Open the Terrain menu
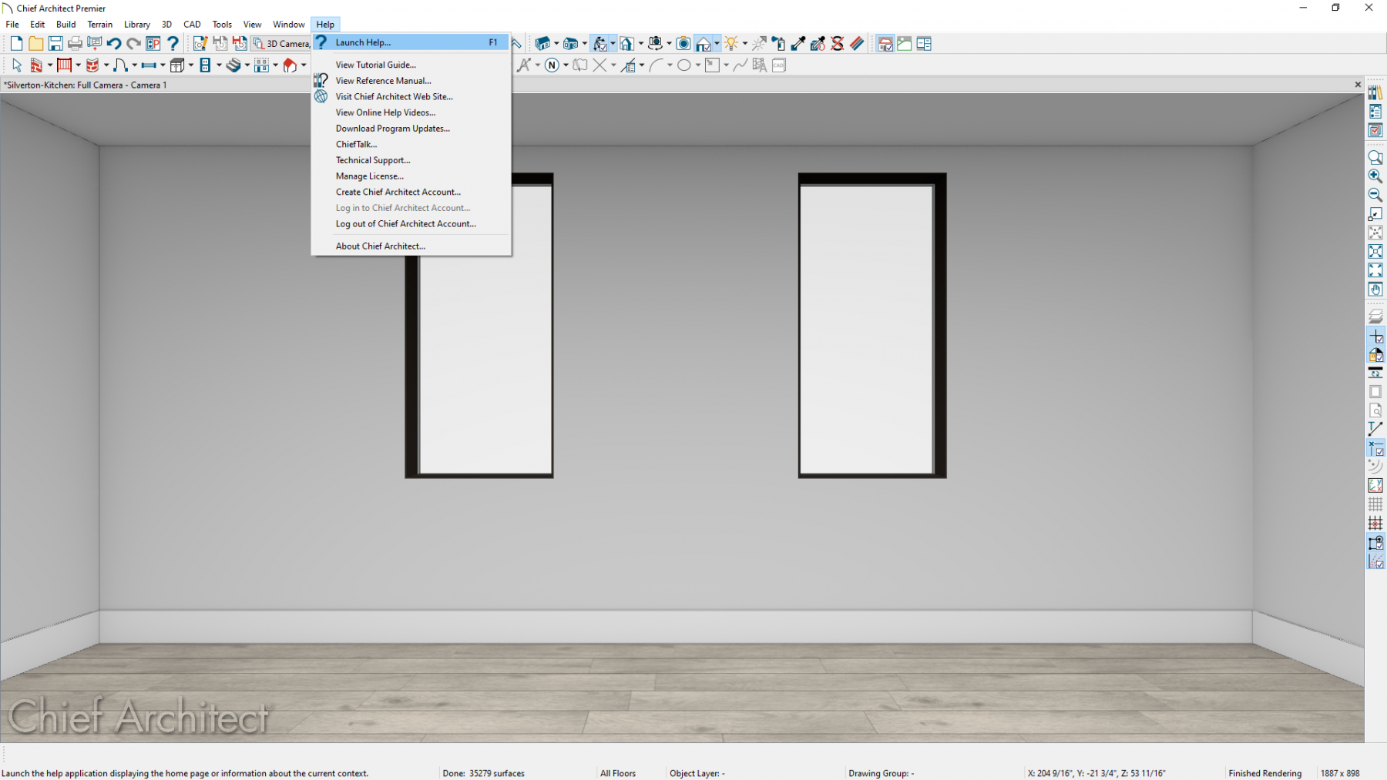 pyautogui.click(x=99, y=25)
